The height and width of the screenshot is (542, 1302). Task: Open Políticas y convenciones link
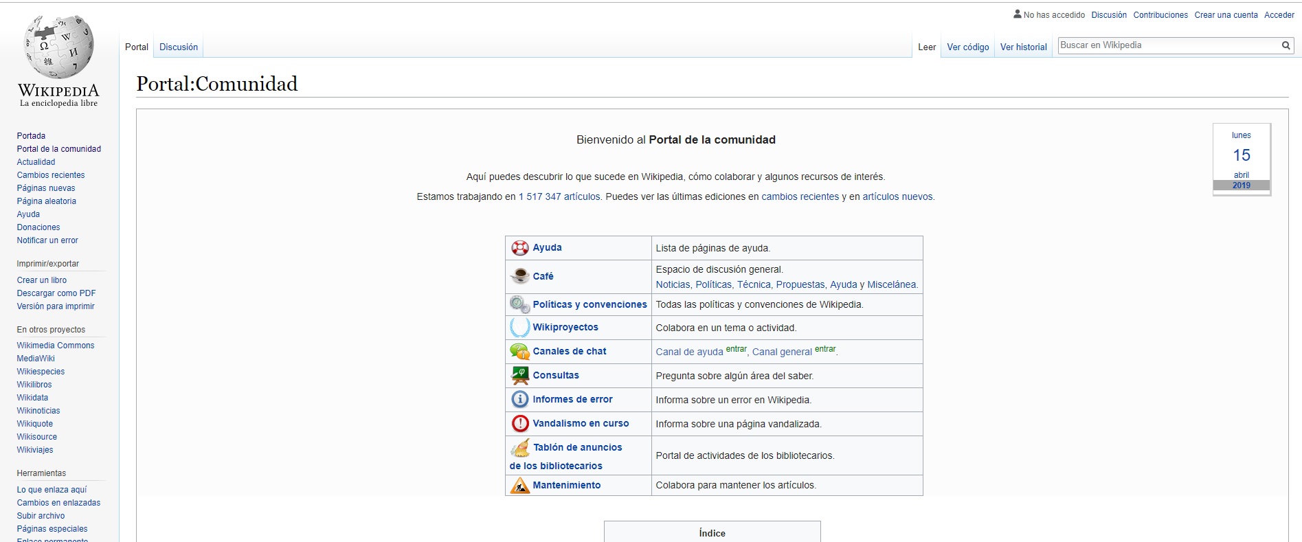coord(590,304)
